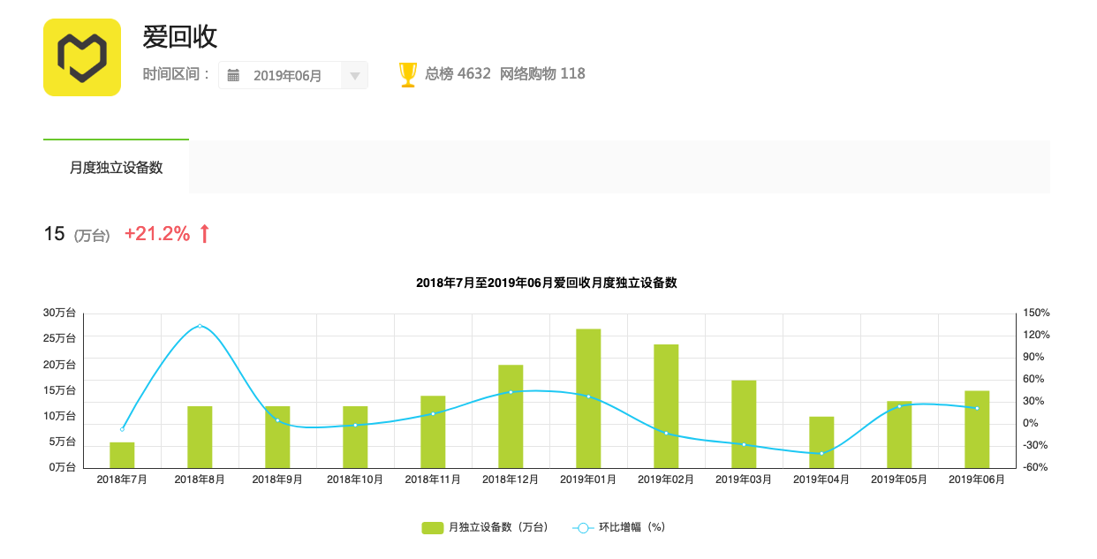1097x559 pixels.
Task: Click the 2019年02月 bar
Action: tap(666, 406)
